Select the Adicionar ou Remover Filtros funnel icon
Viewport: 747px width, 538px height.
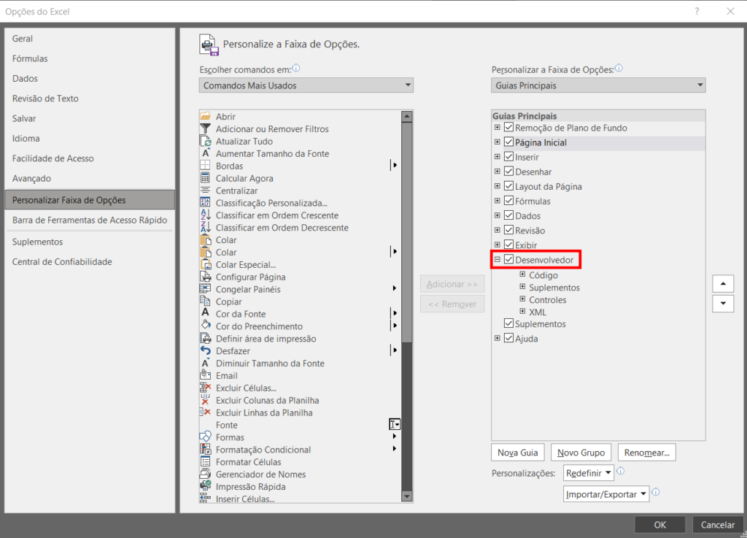(x=205, y=129)
